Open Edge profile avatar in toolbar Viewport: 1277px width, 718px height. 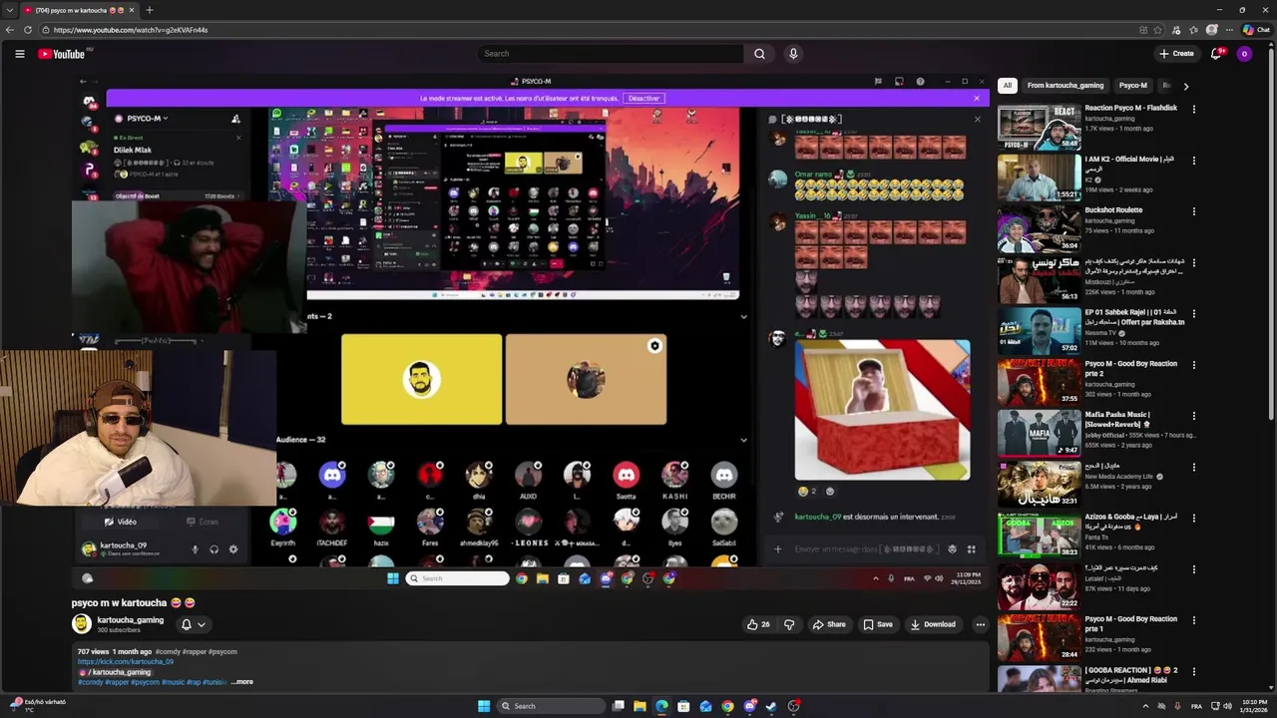pyautogui.click(x=1211, y=30)
